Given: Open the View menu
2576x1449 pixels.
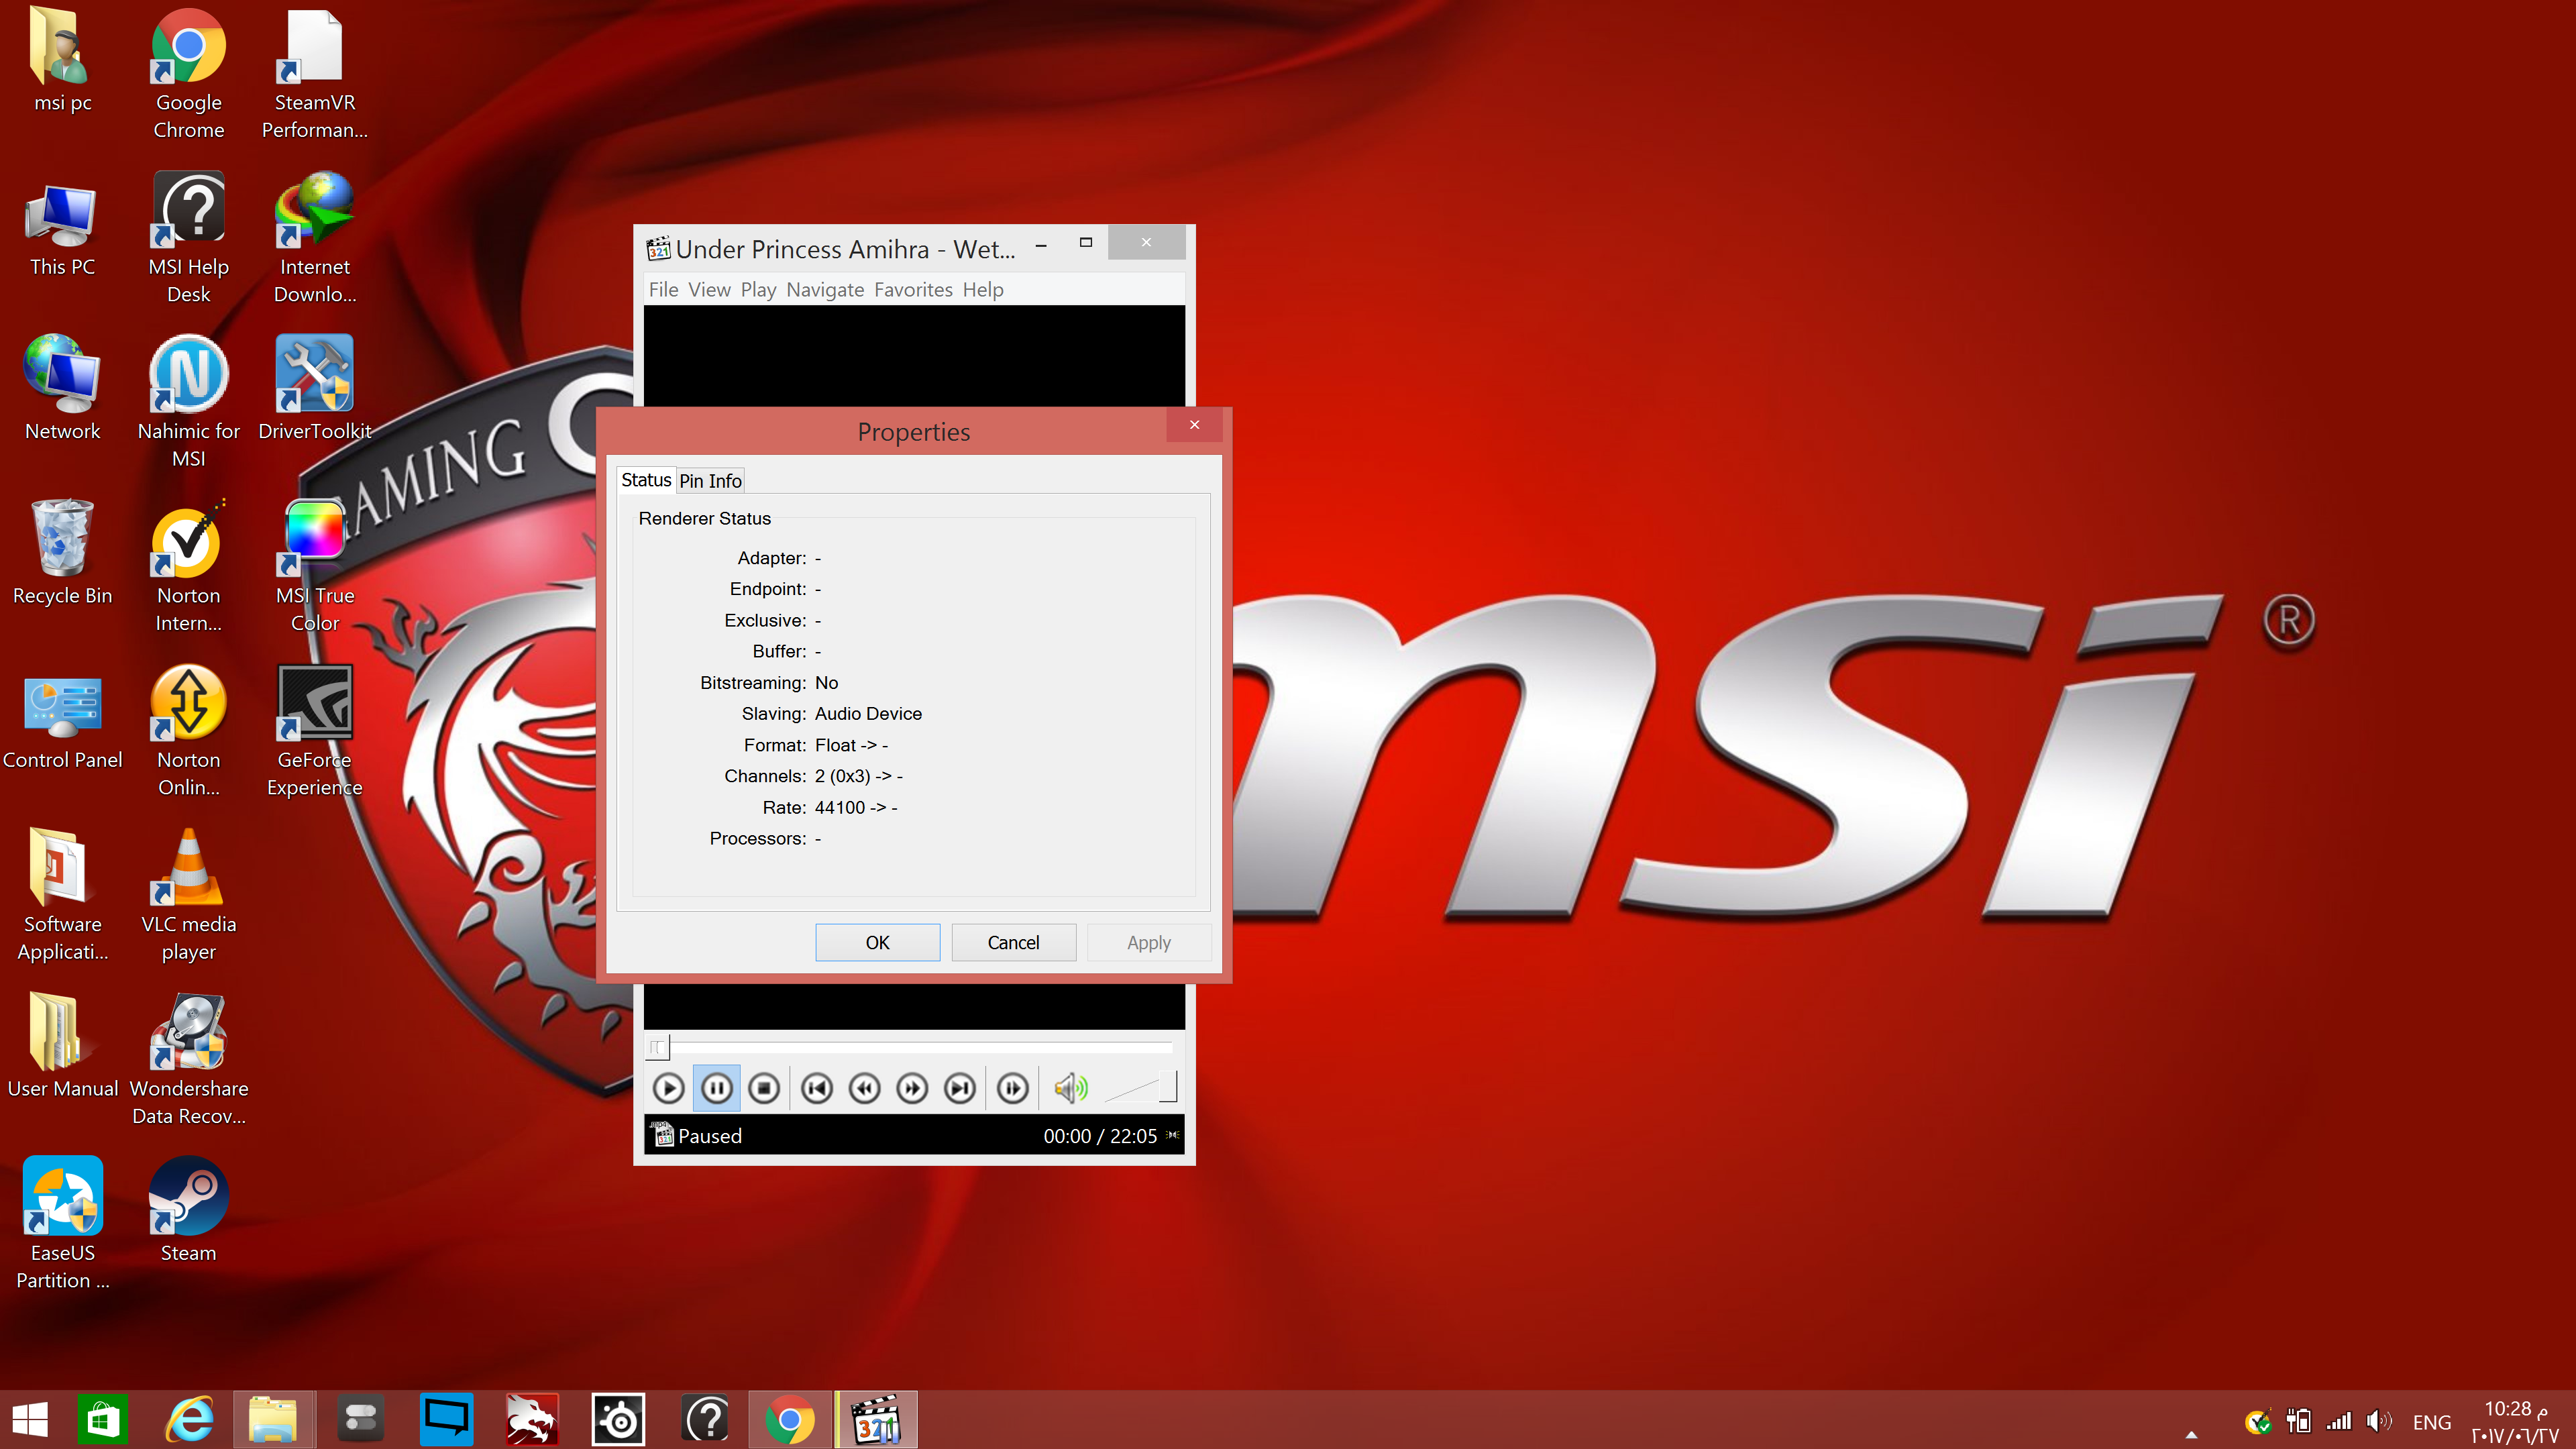Looking at the screenshot, I should point(709,290).
